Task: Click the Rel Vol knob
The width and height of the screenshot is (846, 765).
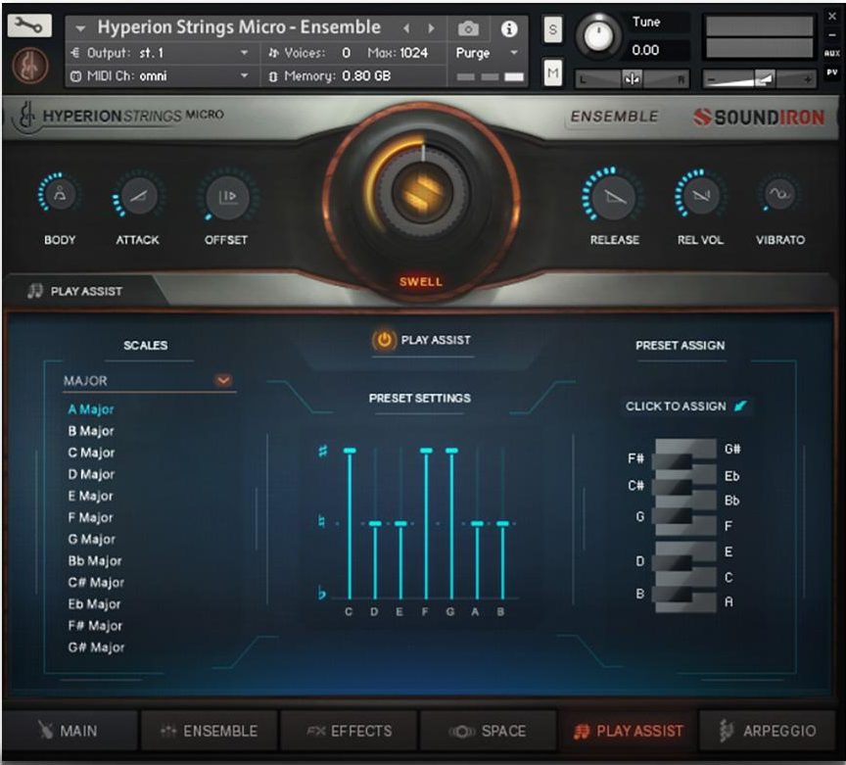Action: click(699, 196)
